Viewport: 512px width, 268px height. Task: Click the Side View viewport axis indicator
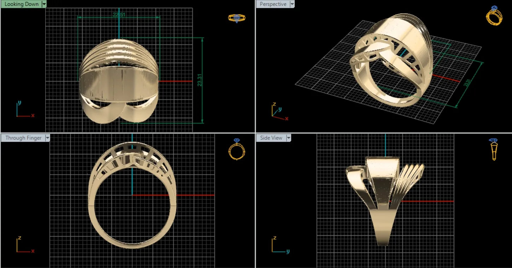281,244
